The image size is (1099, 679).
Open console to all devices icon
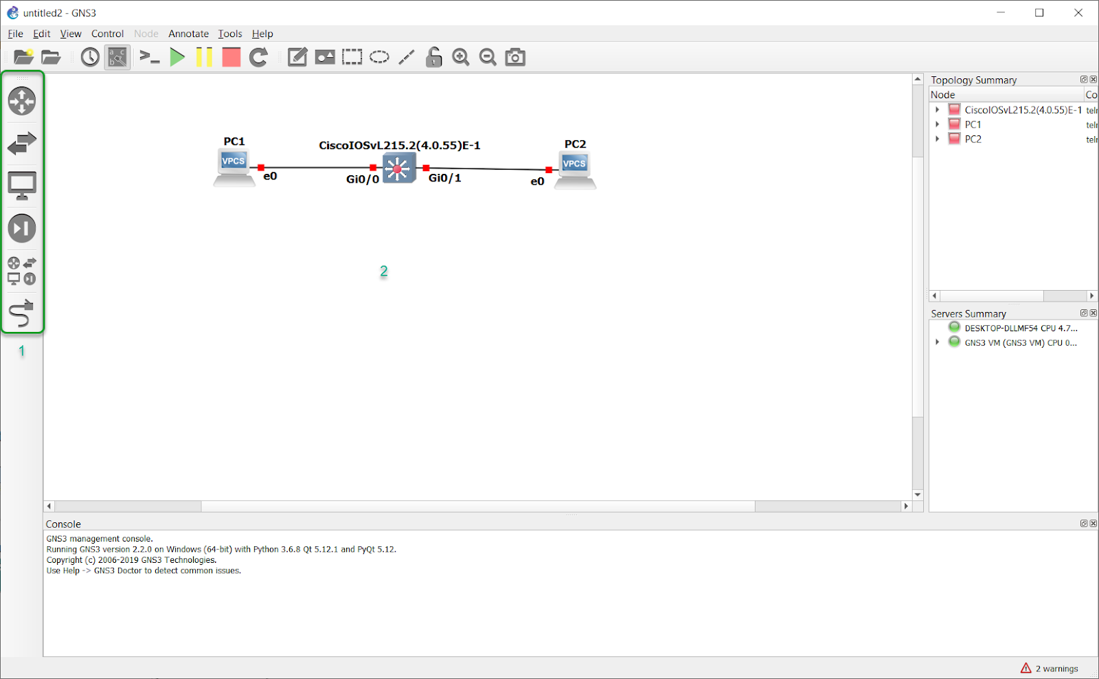[149, 57]
